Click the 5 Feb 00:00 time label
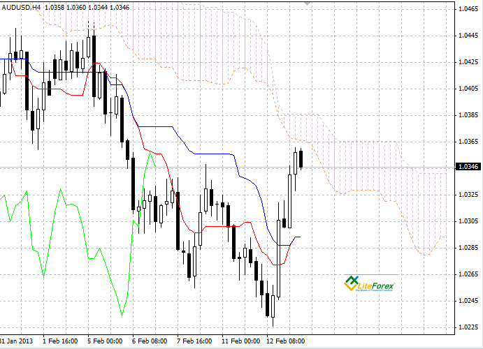This screenshot has width=483, height=349. click(x=105, y=341)
